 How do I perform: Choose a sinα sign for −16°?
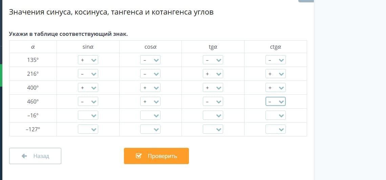tap(88, 116)
